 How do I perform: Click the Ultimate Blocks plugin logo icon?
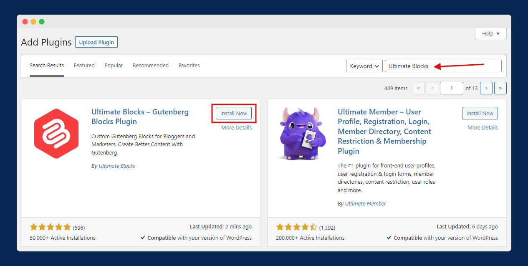coord(56,134)
